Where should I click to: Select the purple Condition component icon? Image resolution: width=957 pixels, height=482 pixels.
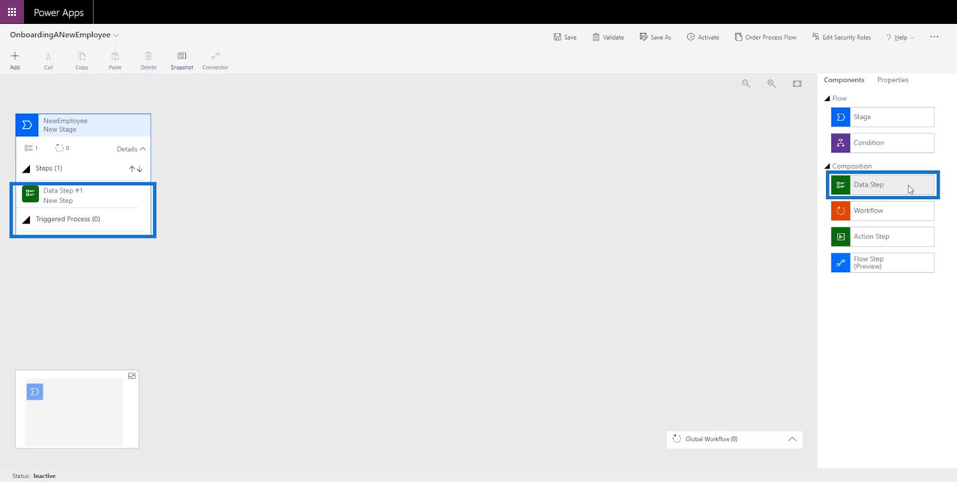(x=840, y=143)
